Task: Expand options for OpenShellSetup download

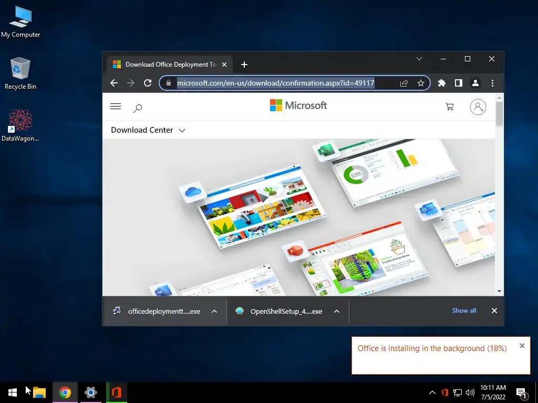Action: click(337, 311)
